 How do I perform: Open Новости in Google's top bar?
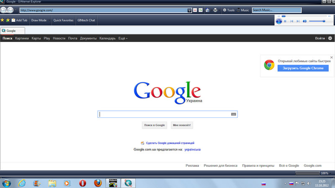pos(59,38)
